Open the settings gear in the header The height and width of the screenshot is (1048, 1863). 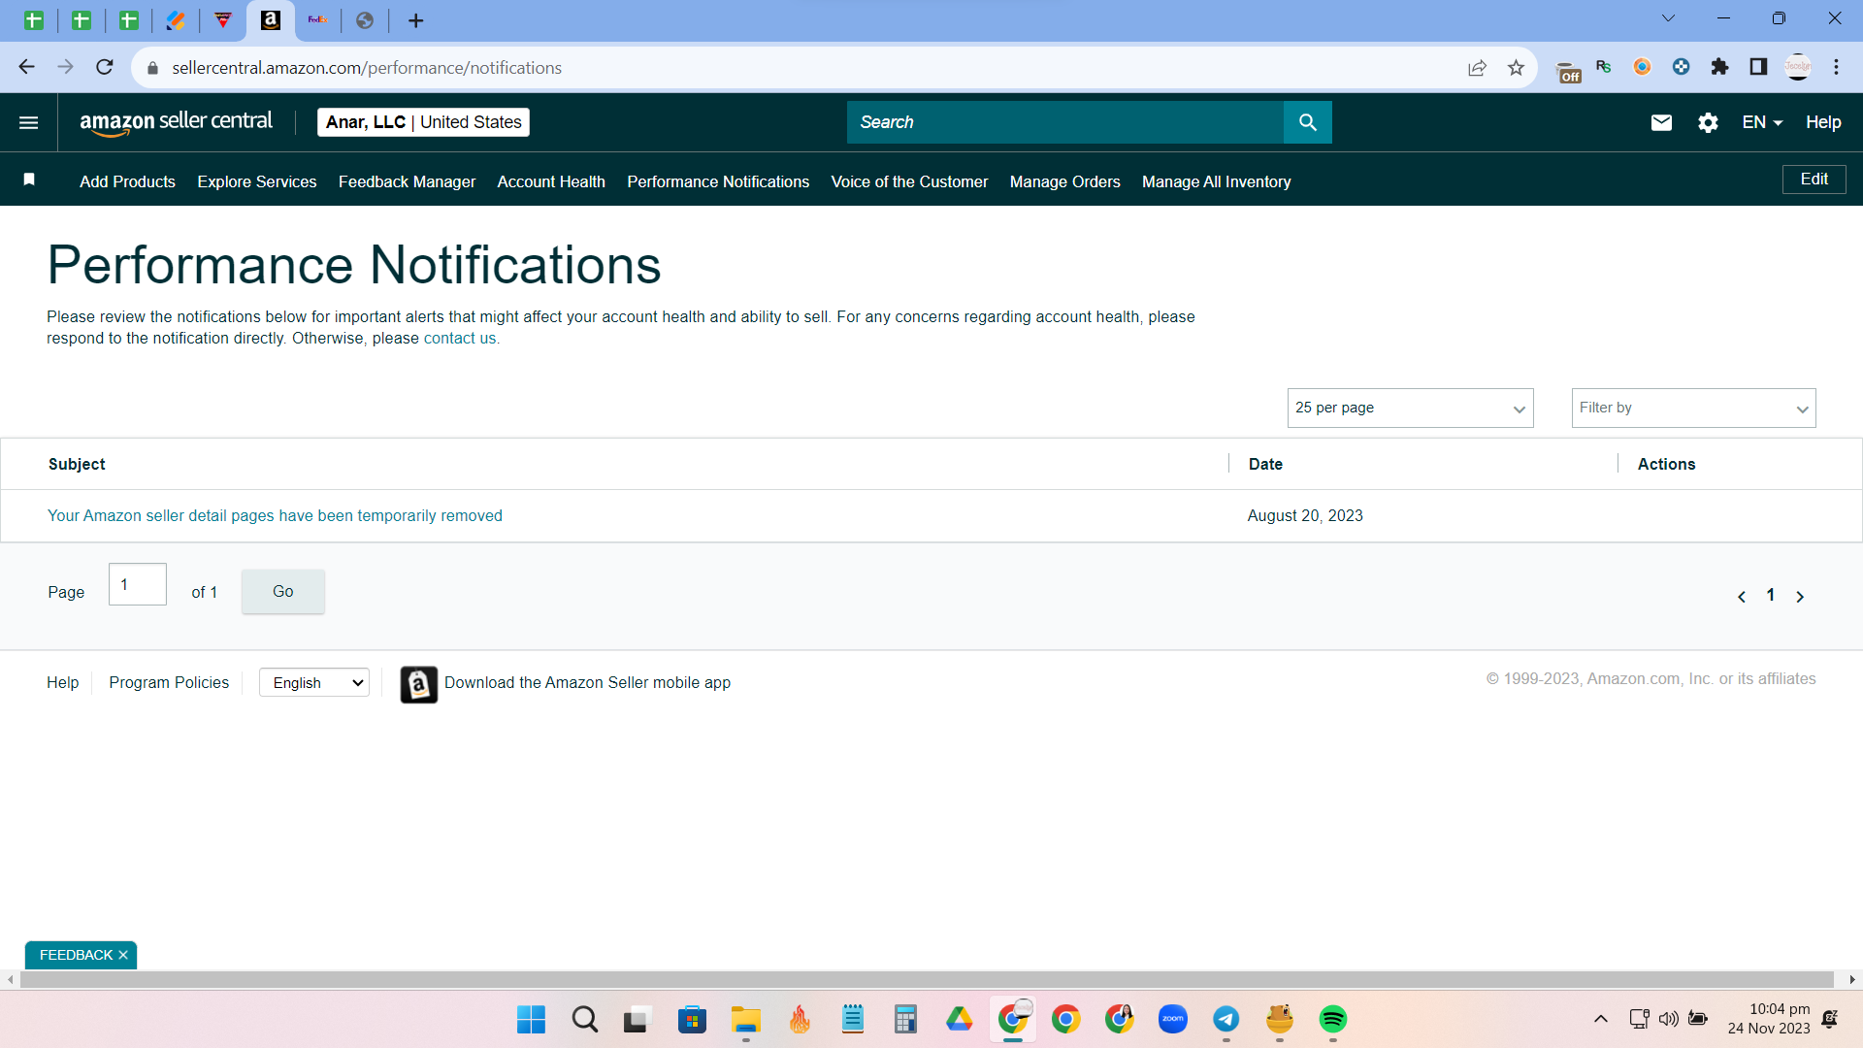coord(1708,122)
